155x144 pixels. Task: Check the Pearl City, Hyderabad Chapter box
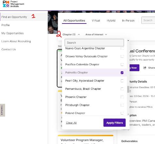pos(122,81)
